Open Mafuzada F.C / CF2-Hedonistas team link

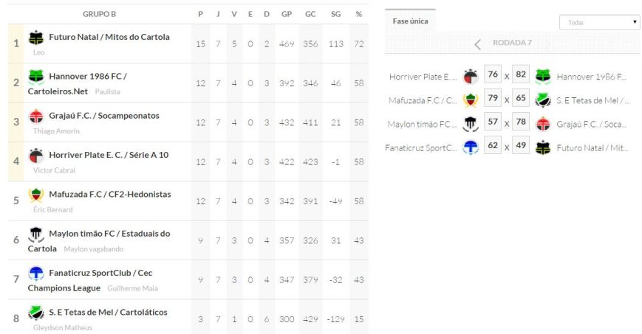[110, 195]
